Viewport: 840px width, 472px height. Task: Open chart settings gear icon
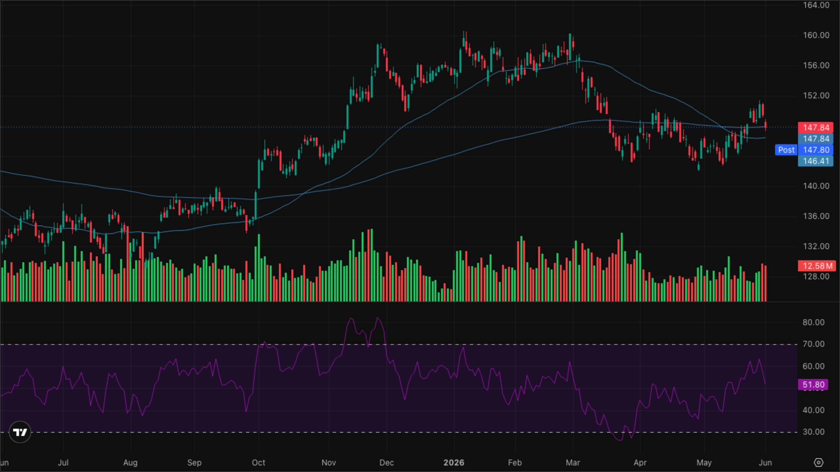[x=819, y=462]
